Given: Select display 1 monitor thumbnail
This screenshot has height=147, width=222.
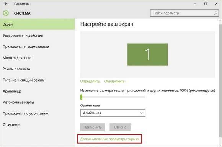Looking at the screenshot, I should coord(147,54).
